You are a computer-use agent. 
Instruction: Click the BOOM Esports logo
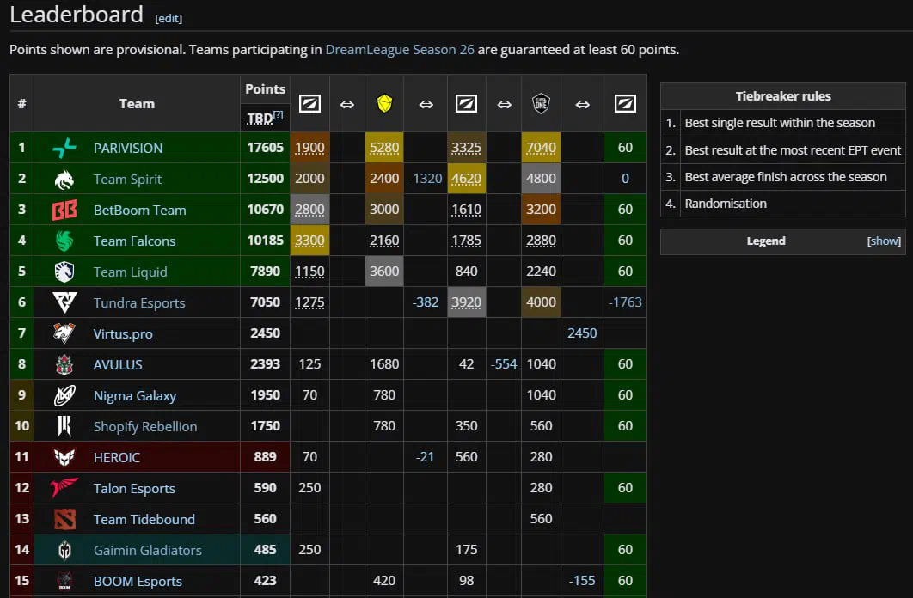(x=64, y=581)
